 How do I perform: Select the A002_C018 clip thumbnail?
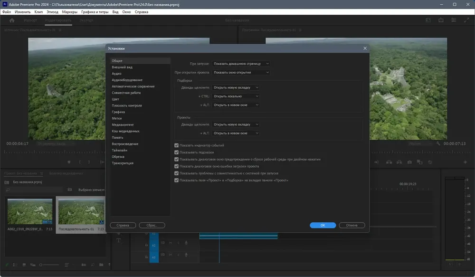pos(29,211)
